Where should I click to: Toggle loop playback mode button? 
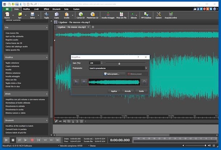(x=19, y=140)
